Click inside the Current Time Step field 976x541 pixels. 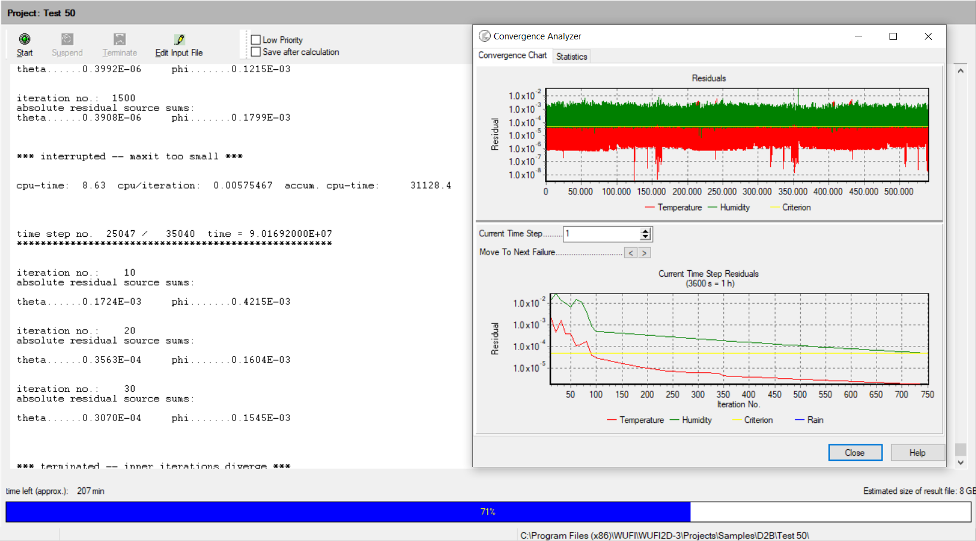tap(599, 233)
